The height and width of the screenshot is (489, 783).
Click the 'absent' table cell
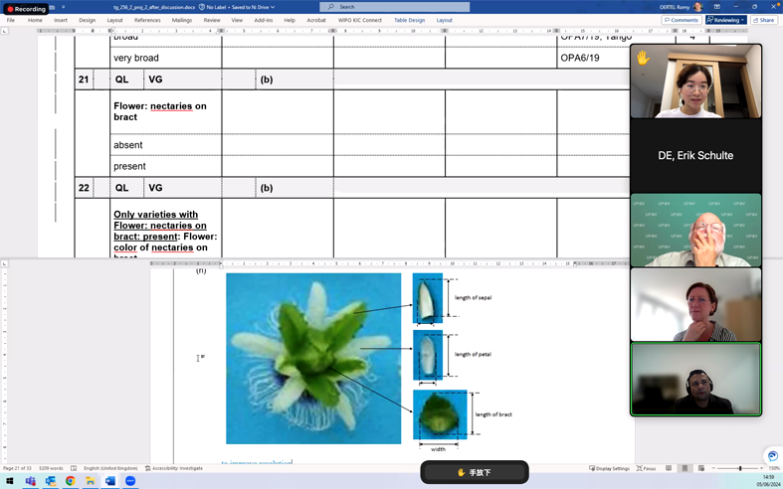click(x=166, y=145)
